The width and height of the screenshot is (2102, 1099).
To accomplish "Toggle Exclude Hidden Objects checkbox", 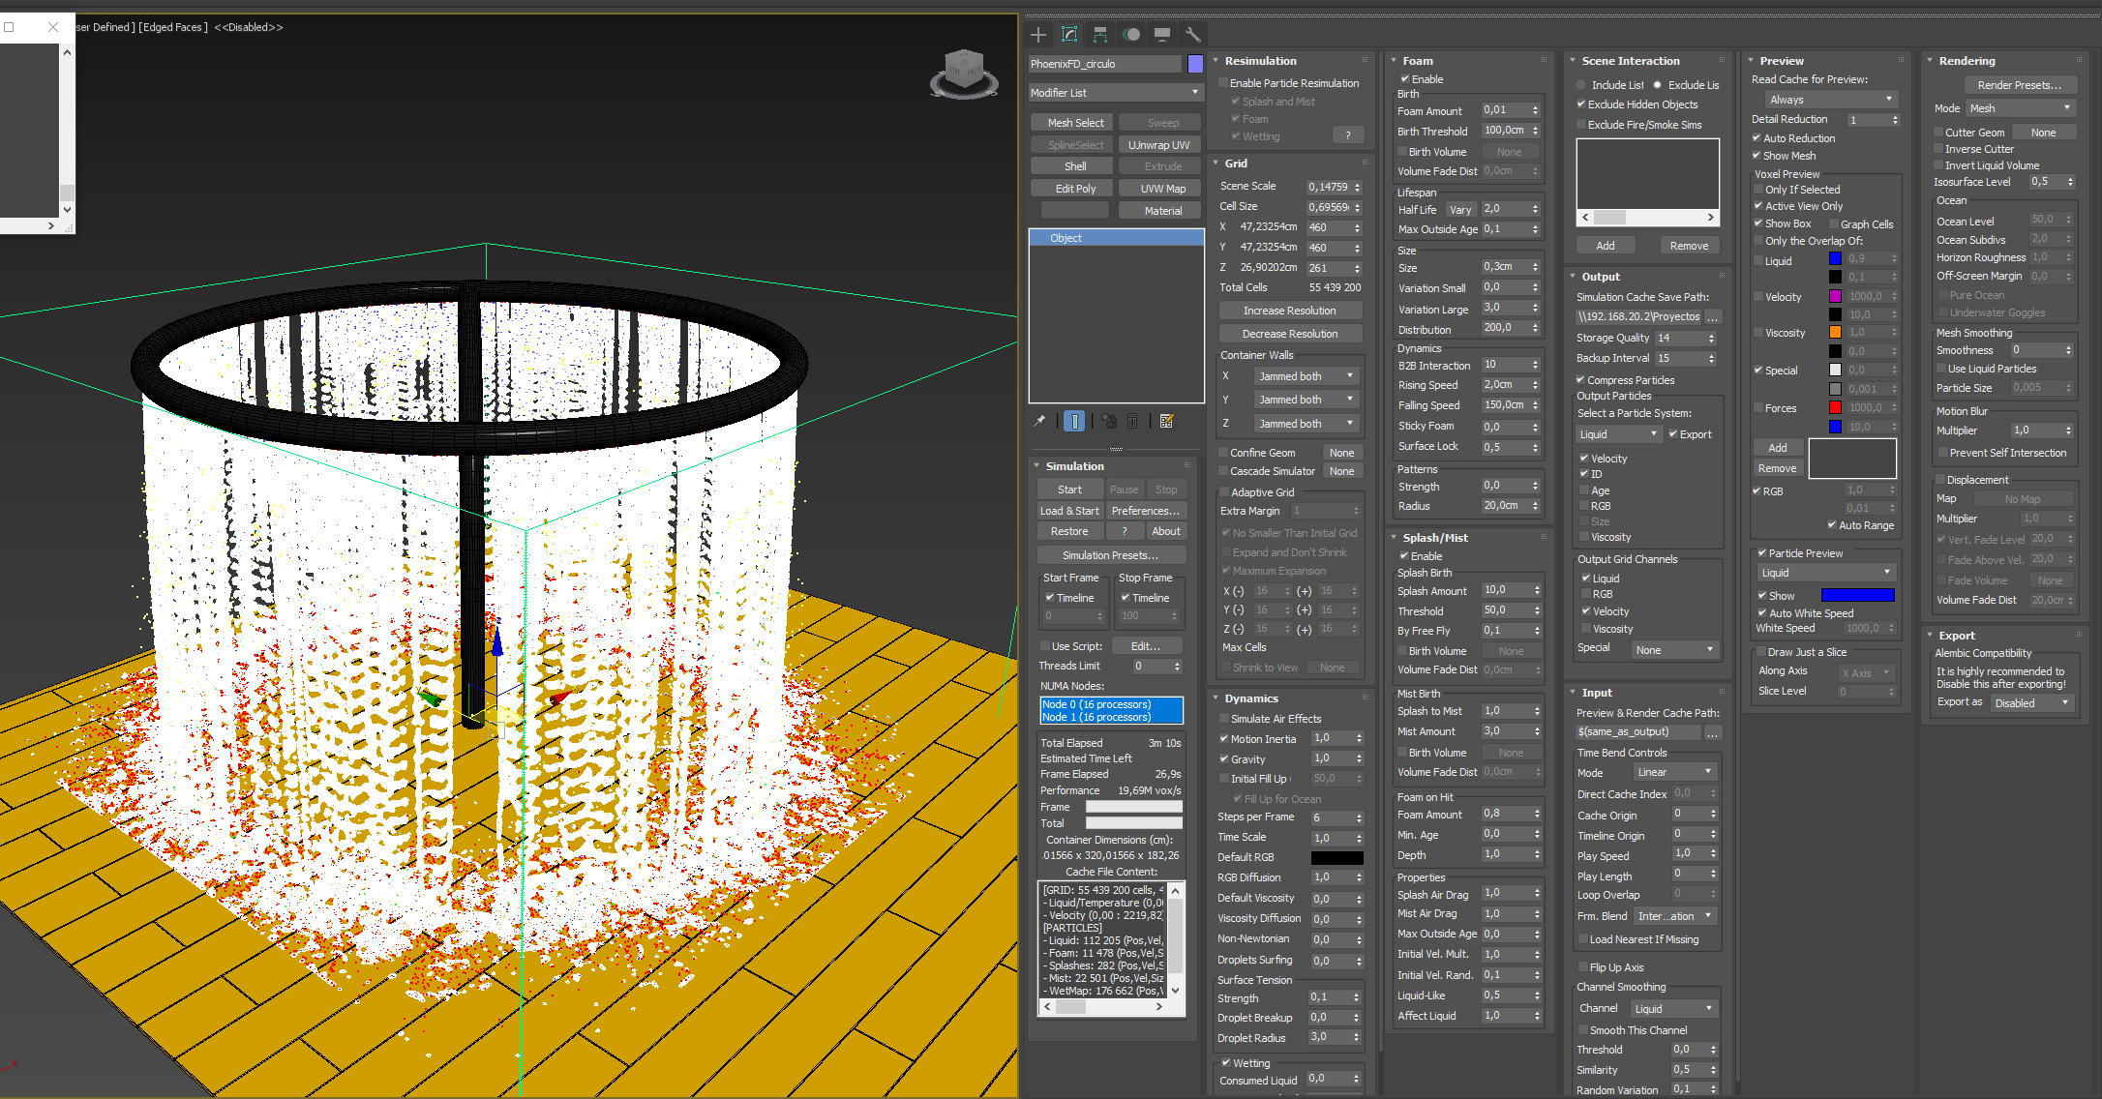I will 1581,104.
